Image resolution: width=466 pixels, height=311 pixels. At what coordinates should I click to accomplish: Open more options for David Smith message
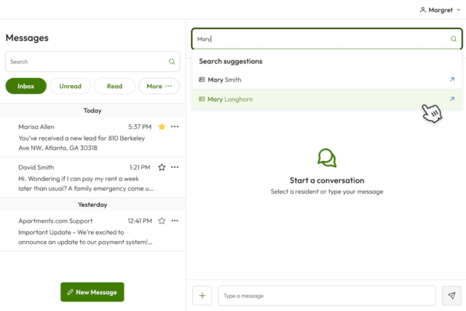(175, 167)
